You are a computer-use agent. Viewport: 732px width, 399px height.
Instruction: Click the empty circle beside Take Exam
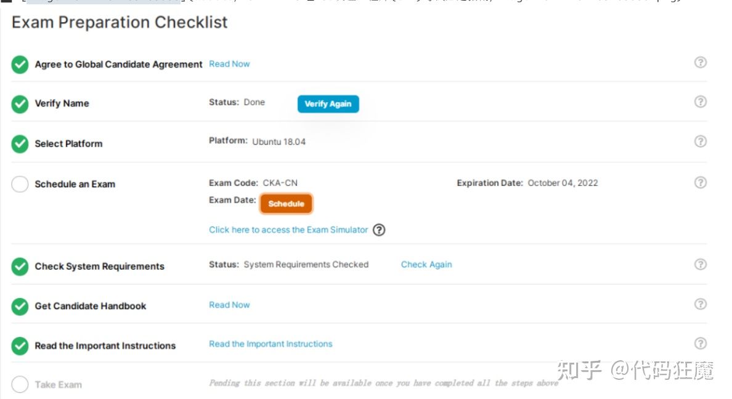[20, 385]
